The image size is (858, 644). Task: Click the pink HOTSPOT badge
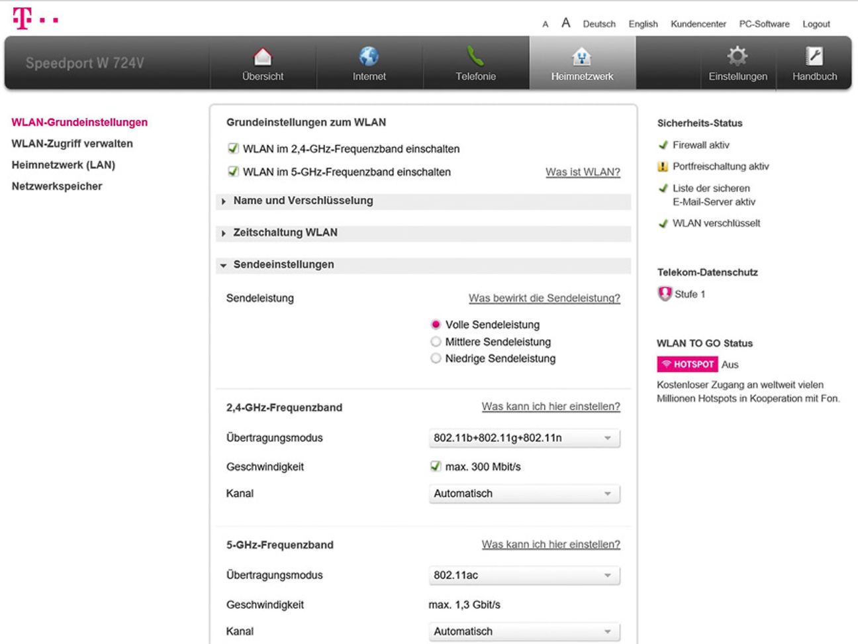click(x=687, y=364)
